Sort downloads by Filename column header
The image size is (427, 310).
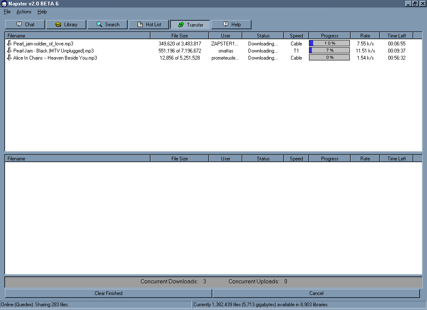point(78,36)
